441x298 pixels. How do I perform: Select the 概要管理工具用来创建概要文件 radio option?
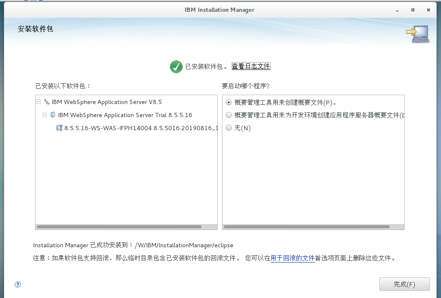coord(228,102)
